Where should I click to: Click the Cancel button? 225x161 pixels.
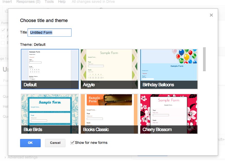pos(55,143)
